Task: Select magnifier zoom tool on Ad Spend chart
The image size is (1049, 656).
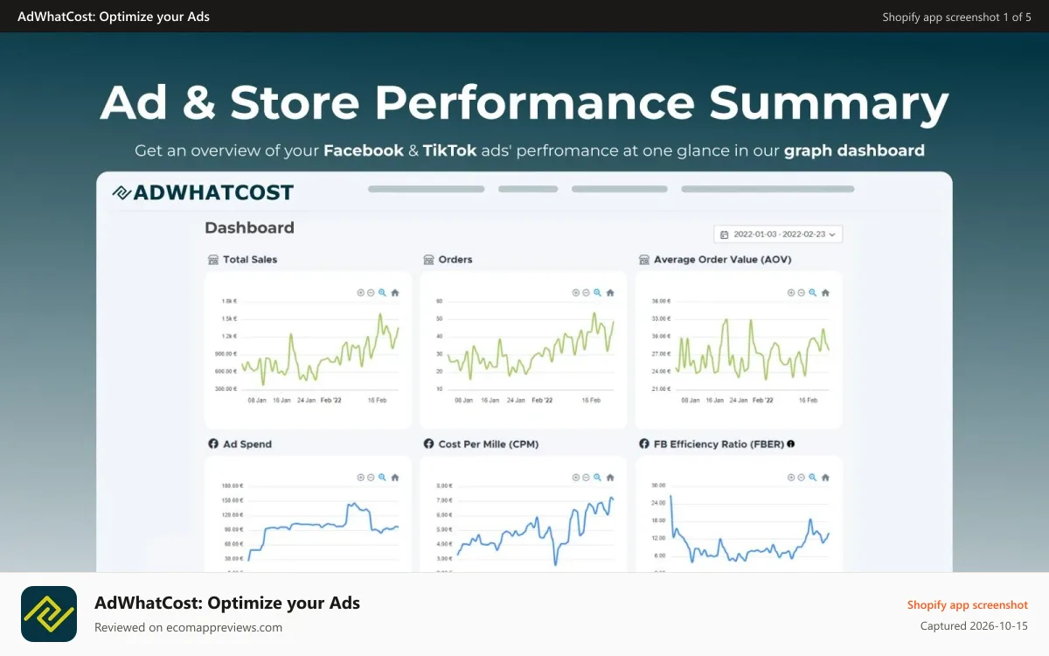Action: [382, 478]
